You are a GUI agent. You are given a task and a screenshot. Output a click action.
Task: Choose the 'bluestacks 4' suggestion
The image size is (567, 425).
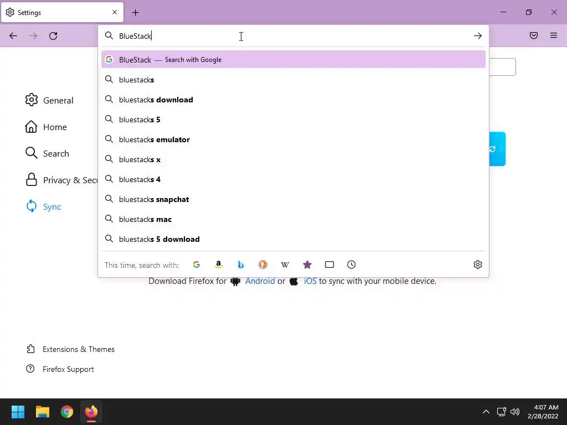tap(293, 179)
